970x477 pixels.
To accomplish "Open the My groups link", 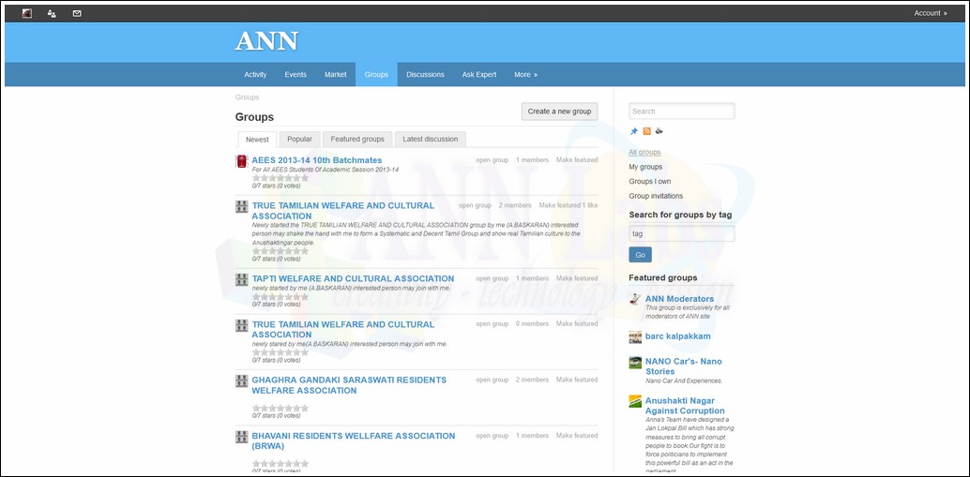I will pos(645,167).
